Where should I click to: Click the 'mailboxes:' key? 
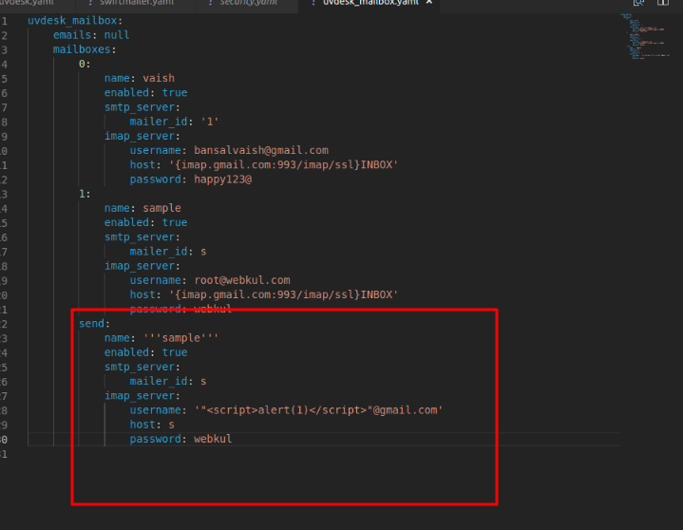(x=85, y=49)
